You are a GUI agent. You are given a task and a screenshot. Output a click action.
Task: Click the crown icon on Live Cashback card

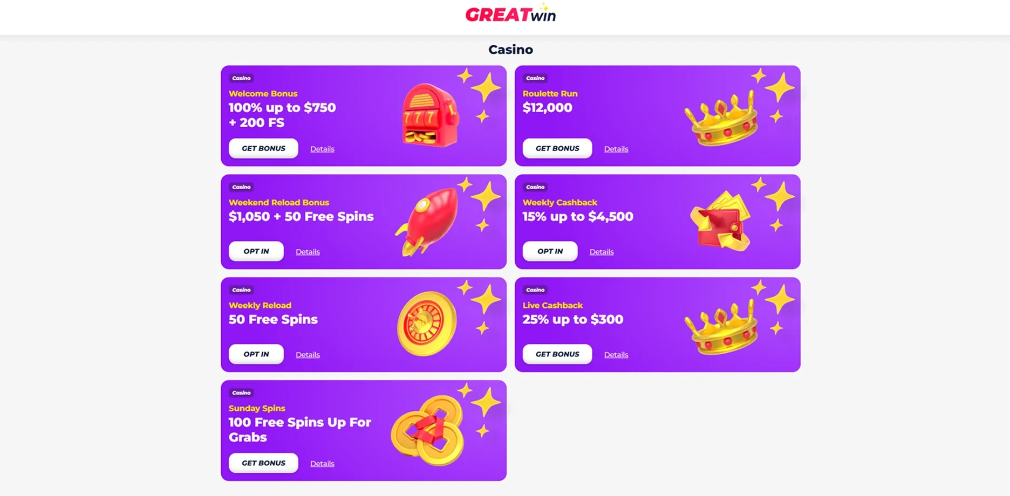click(721, 326)
